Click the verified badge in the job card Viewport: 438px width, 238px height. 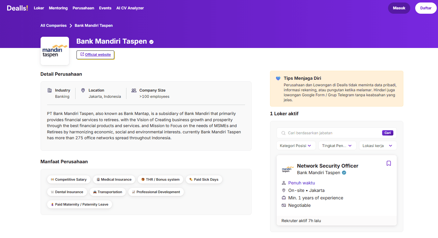coord(344,173)
